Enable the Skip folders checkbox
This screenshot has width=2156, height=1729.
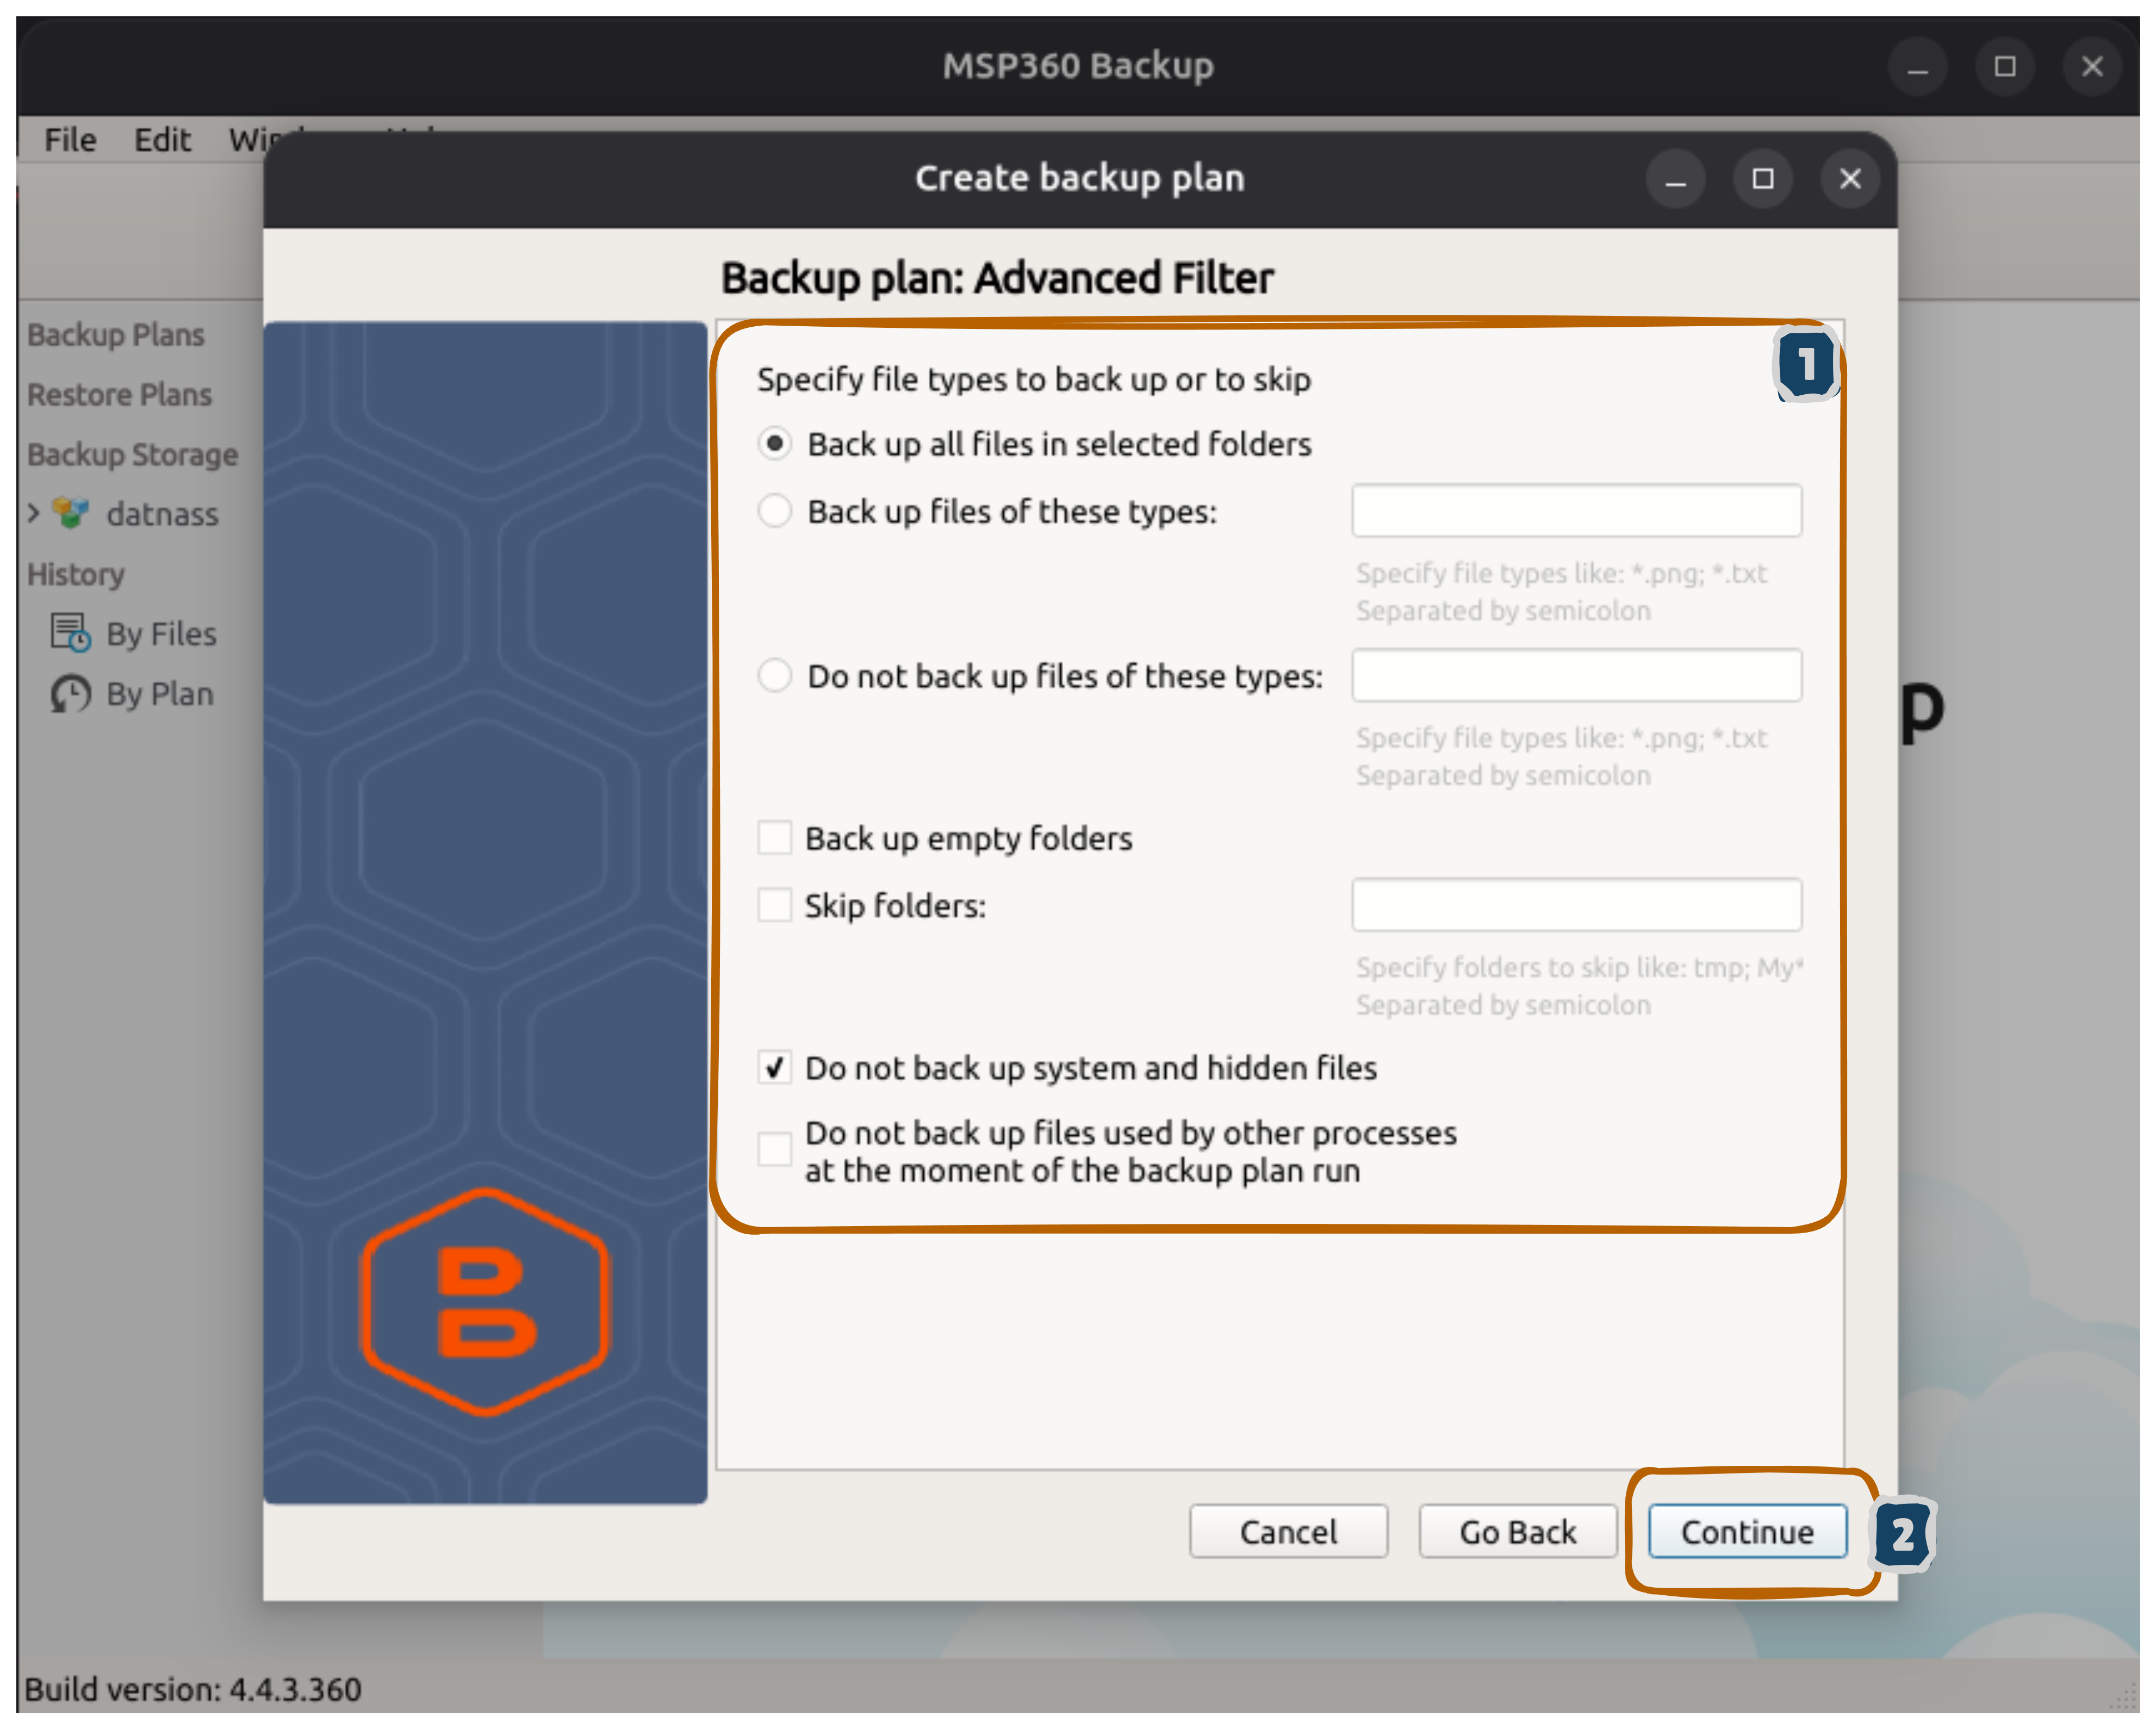point(775,905)
